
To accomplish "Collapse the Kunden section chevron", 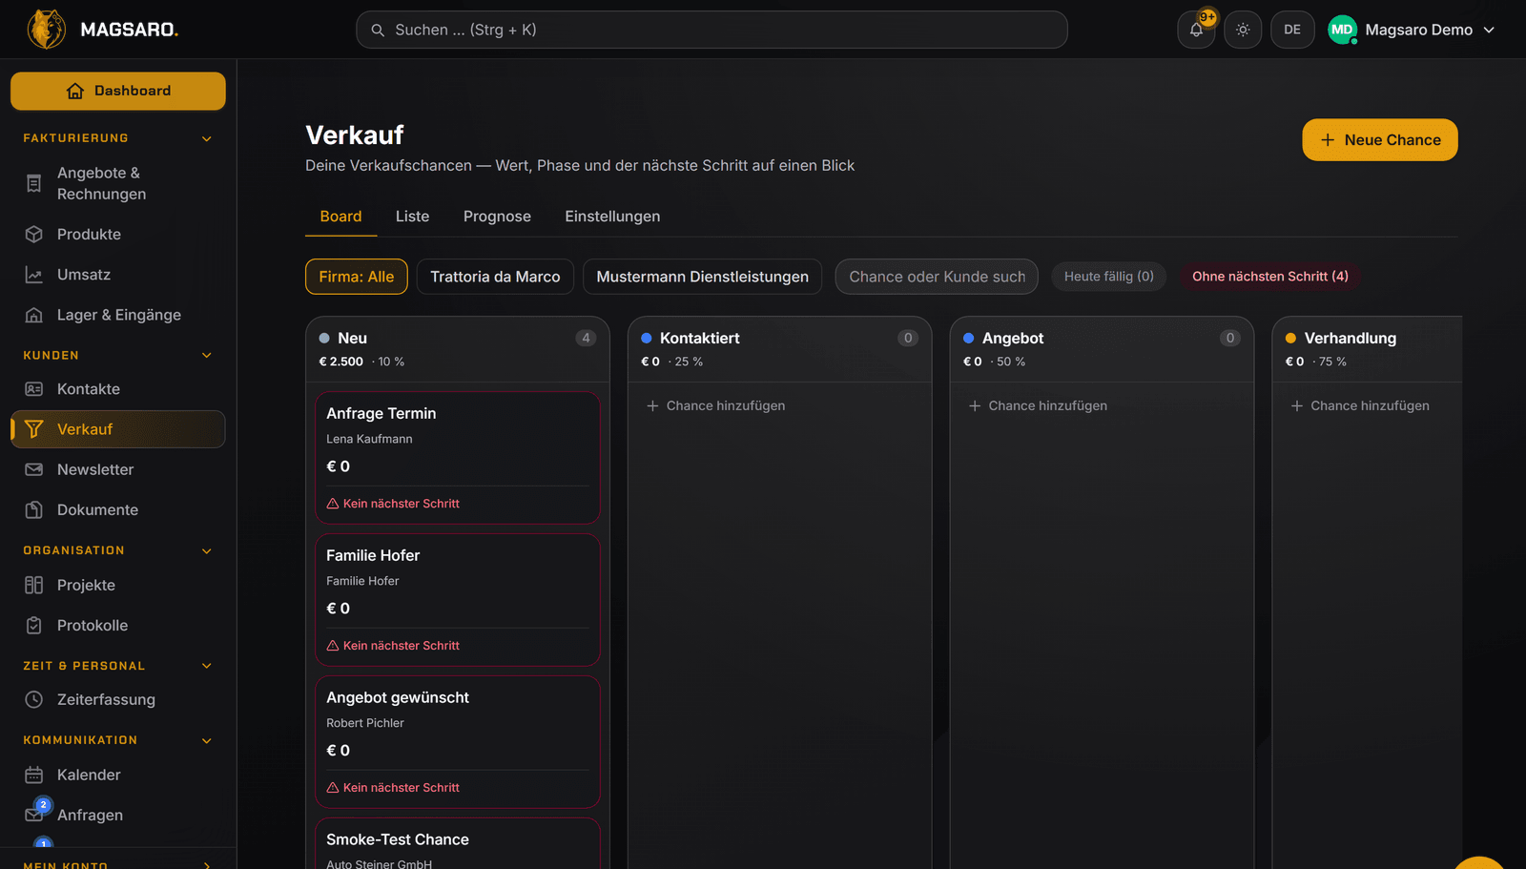I will click(207, 356).
